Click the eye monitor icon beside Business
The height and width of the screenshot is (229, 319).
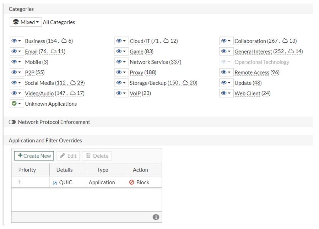[14, 41]
